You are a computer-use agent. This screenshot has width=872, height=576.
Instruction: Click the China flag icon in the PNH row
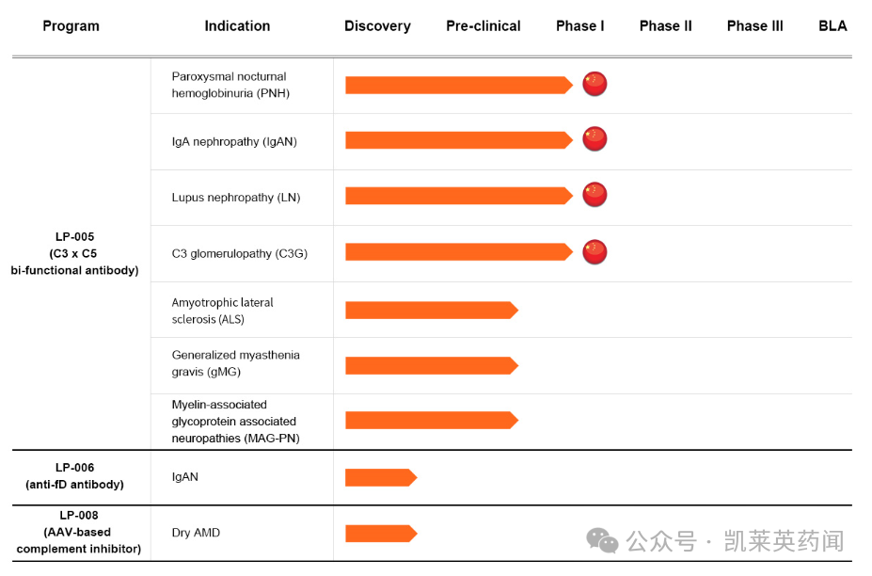point(595,84)
